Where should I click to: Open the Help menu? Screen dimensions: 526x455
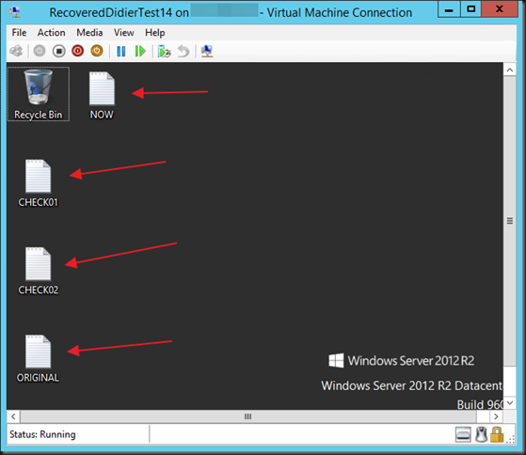pyautogui.click(x=155, y=33)
